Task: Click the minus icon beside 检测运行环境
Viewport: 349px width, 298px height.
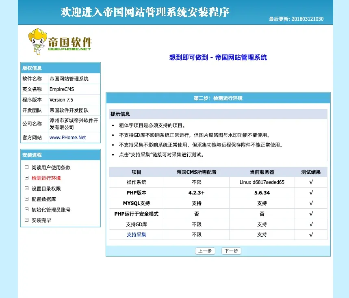Action: point(27,178)
